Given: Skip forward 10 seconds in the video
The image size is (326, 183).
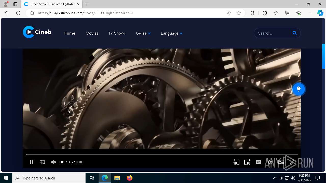Looking at the screenshot, I should pos(247,162).
